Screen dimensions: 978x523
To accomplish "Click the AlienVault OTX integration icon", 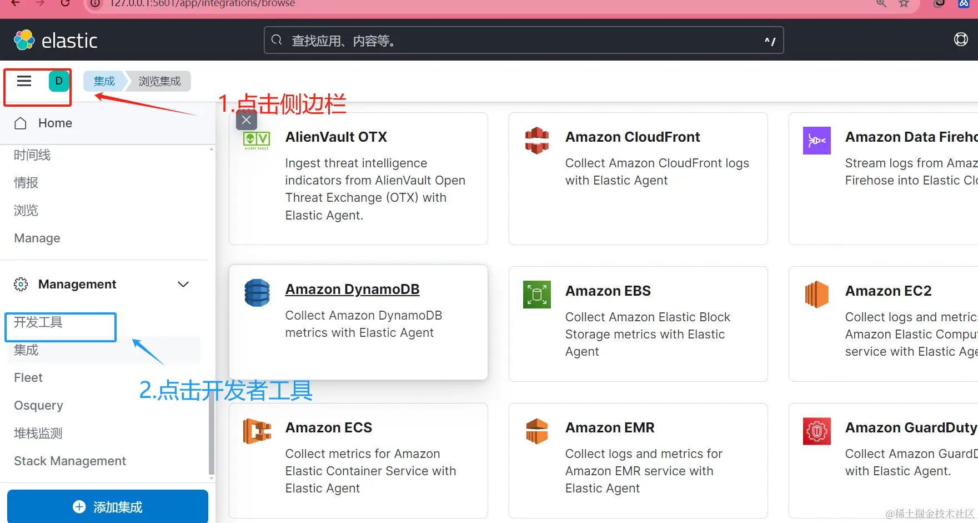I will tap(257, 140).
